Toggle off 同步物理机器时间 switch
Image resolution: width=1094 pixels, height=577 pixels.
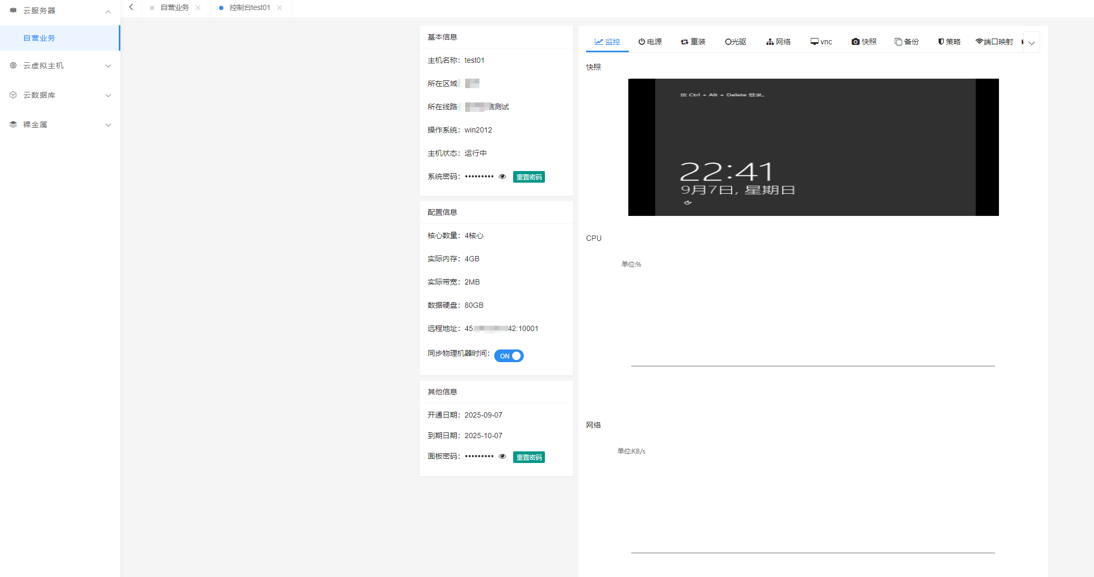pyautogui.click(x=509, y=356)
